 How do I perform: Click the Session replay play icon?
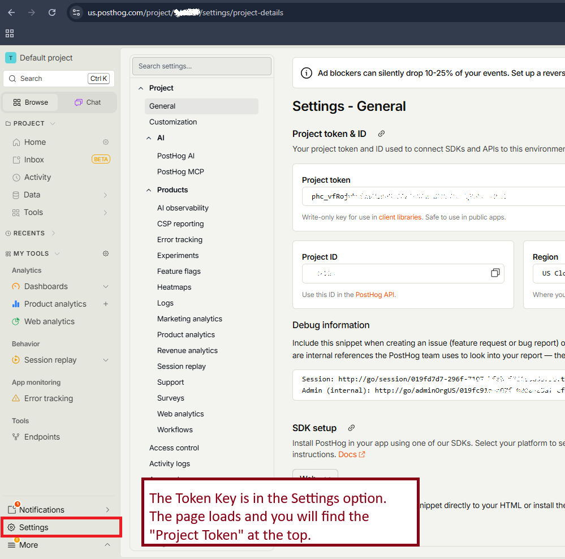(x=16, y=360)
